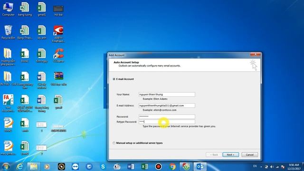The image size is (304, 171).
Task: Open the CCleaner desktop shortcut
Action: pyautogui.click(x=58, y=55)
